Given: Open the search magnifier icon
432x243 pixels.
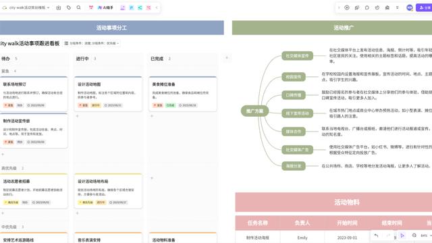Looking at the screenshot, I should click(78, 7).
